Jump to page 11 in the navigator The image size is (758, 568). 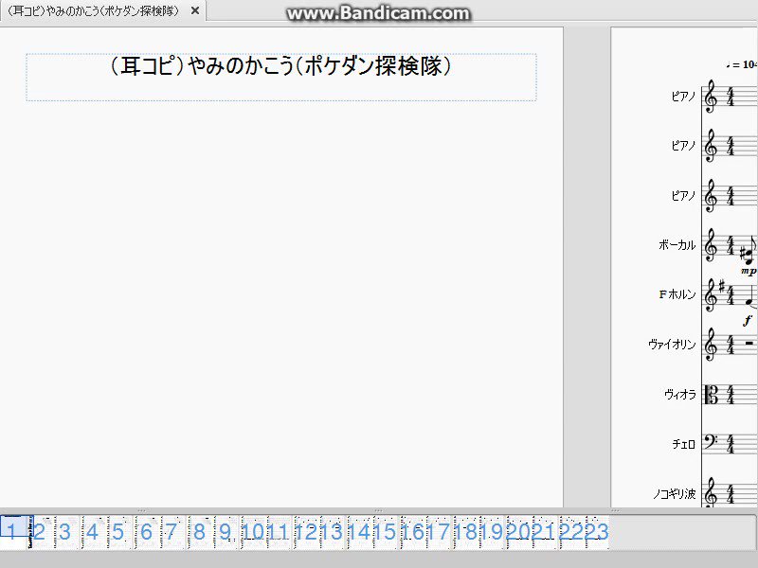click(x=278, y=531)
